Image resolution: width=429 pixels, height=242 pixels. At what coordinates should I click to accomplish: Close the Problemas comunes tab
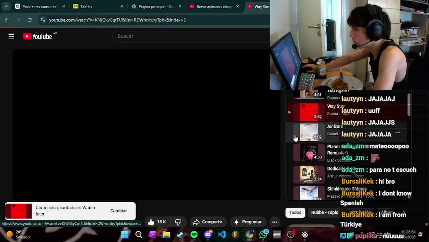(x=64, y=6)
